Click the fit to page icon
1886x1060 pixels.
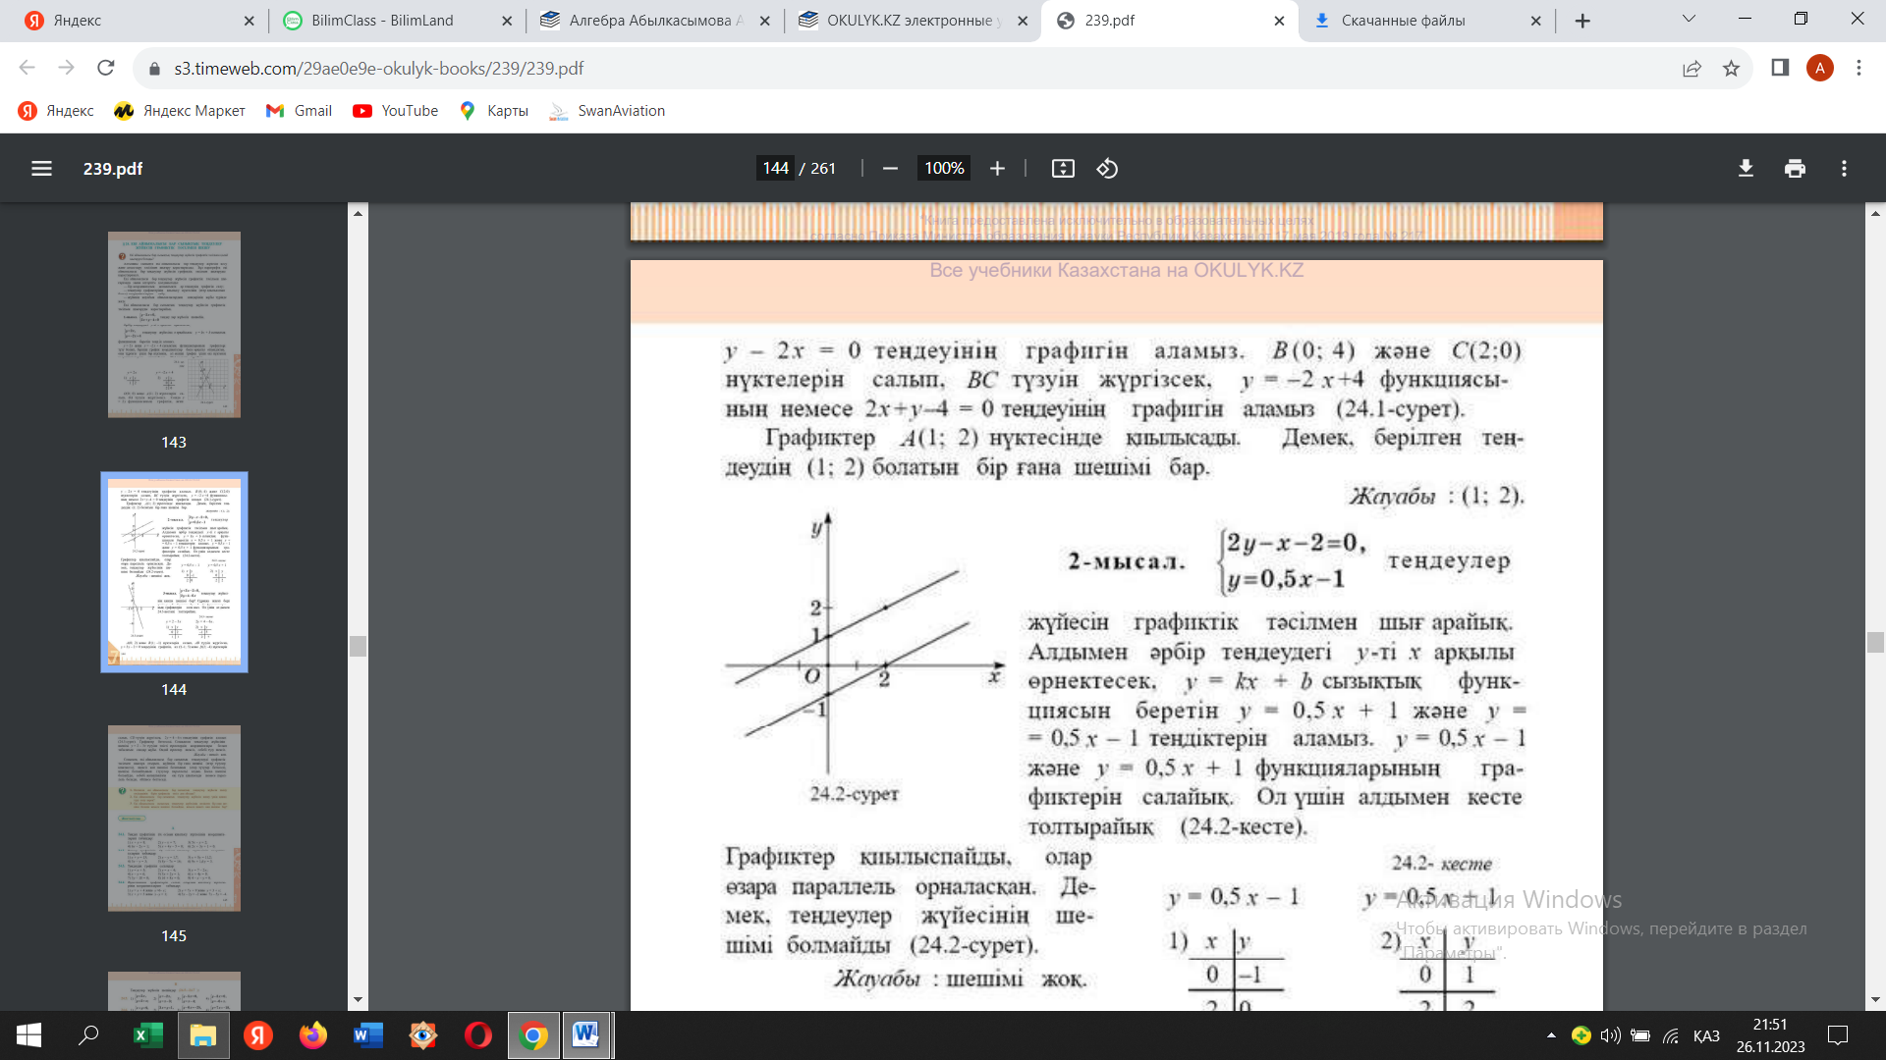[1063, 169]
